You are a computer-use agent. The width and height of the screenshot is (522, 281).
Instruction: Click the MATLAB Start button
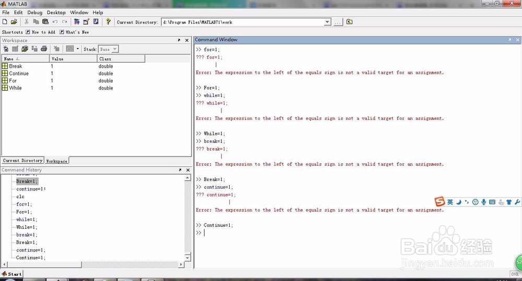(x=11, y=274)
